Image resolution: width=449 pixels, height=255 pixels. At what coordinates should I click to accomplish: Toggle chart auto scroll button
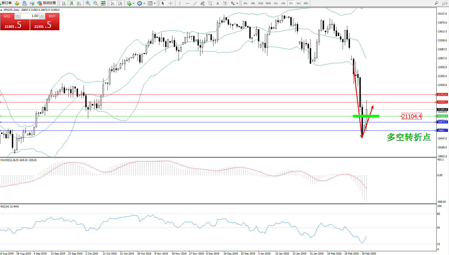pos(113,3)
